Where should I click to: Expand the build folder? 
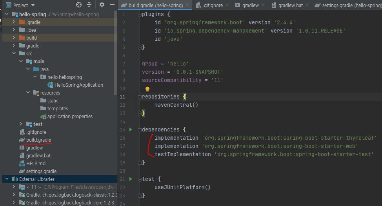14,38
